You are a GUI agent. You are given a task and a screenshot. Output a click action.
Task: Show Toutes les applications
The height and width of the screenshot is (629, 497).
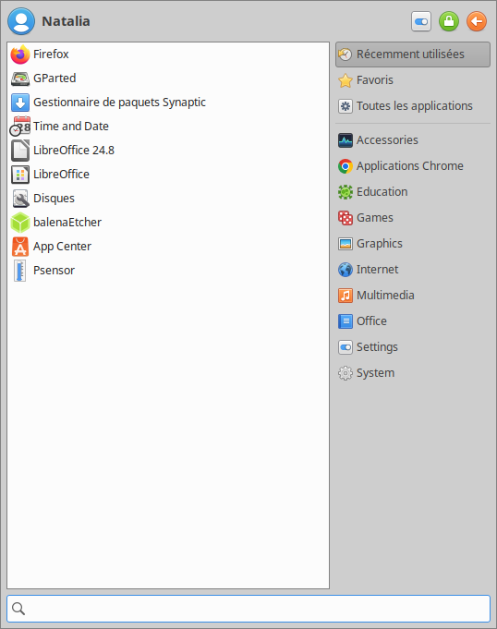413,106
